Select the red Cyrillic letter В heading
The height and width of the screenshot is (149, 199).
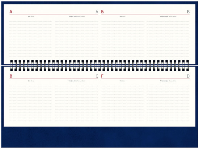(11, 76)
